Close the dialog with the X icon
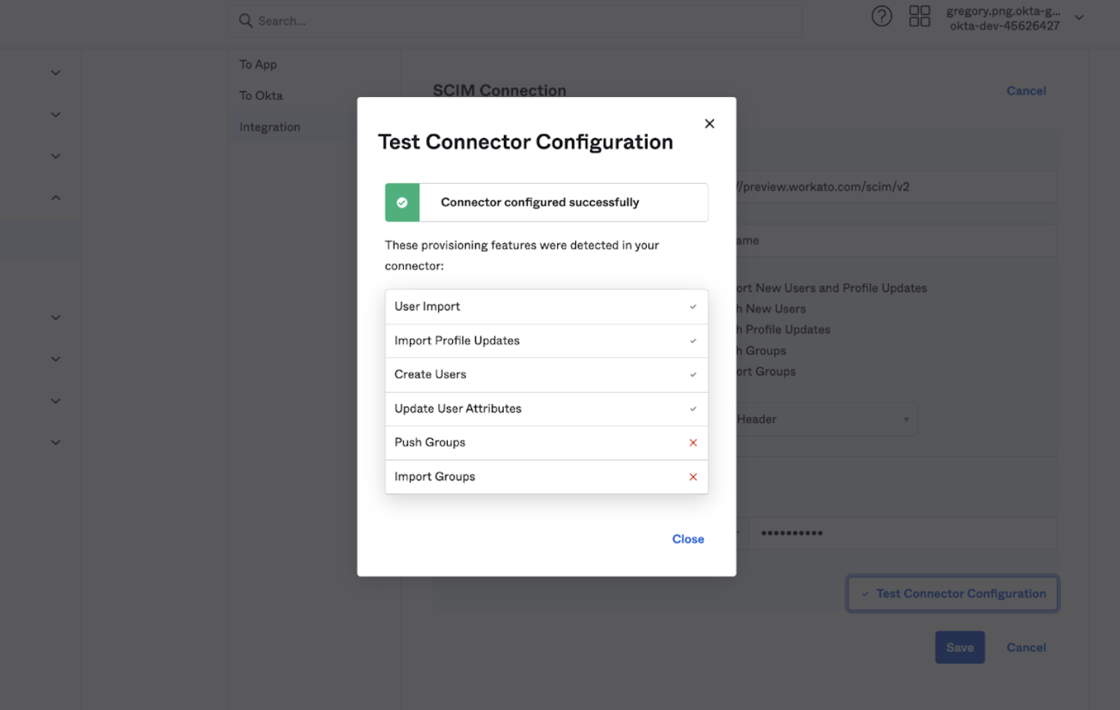The height and width of the screenshot is (710, 1120). pyautogui.click(x=709, y=124)
